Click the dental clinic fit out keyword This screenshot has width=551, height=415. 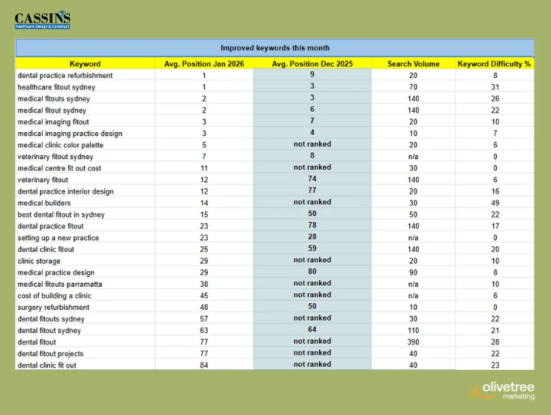pyautogui.click(x=47, y=365)
